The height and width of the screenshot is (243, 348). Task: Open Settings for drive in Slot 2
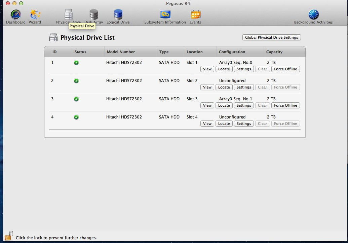click(x=244, y=87)
